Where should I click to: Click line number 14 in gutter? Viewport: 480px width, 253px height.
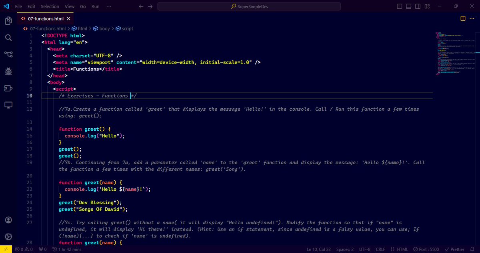click(30, 129)
